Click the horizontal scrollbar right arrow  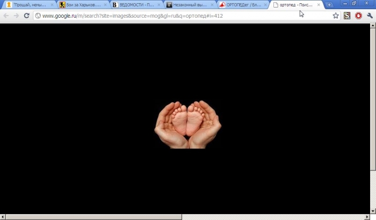coord(368,217)
